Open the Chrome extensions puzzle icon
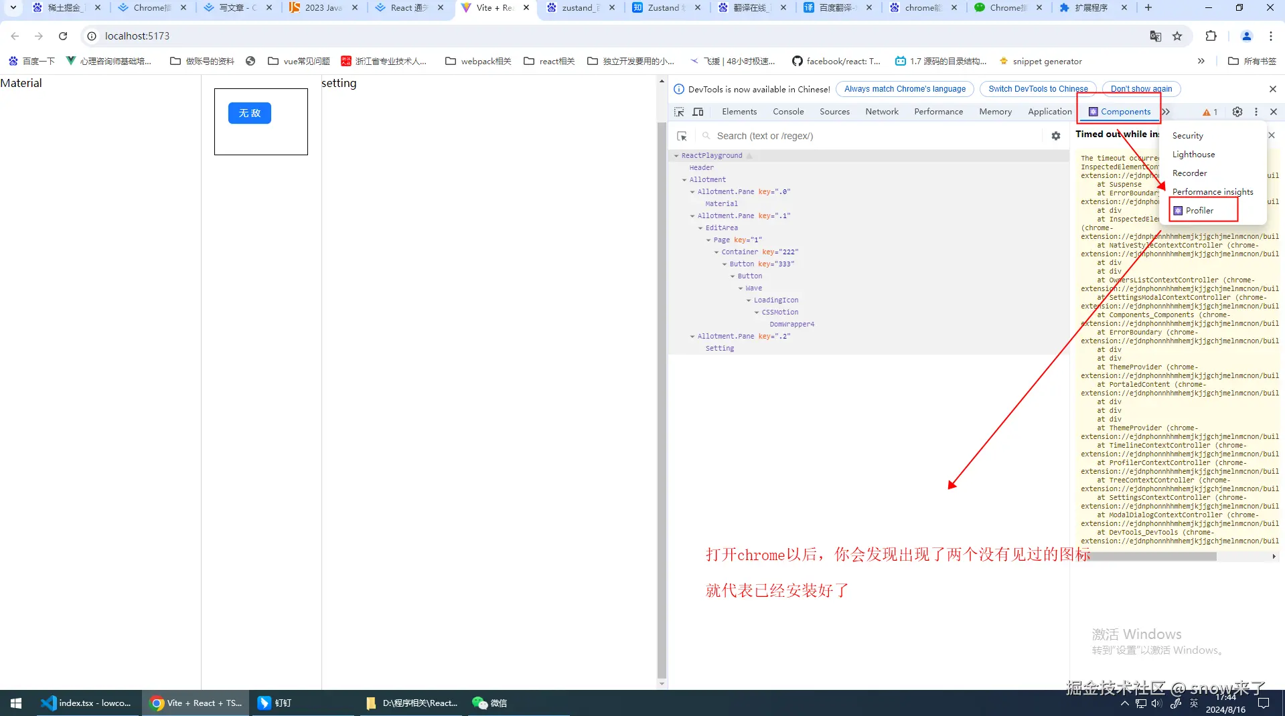This screenshot has height=716, width=1285. point(1211,36)
